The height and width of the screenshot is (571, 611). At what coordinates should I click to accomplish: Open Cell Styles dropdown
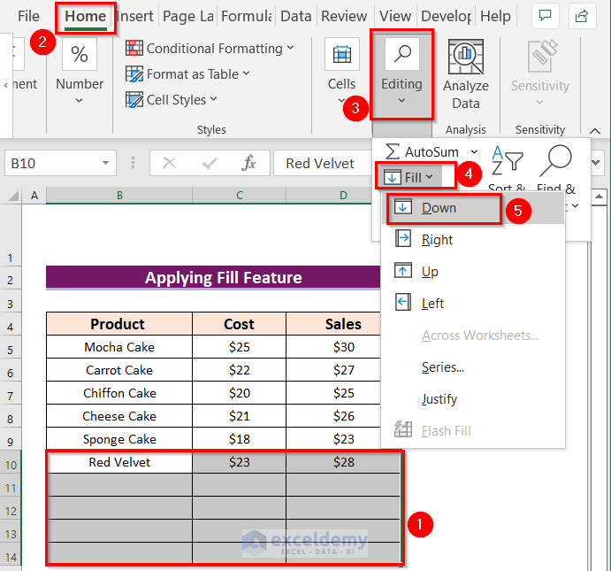(x=172, y=100)
